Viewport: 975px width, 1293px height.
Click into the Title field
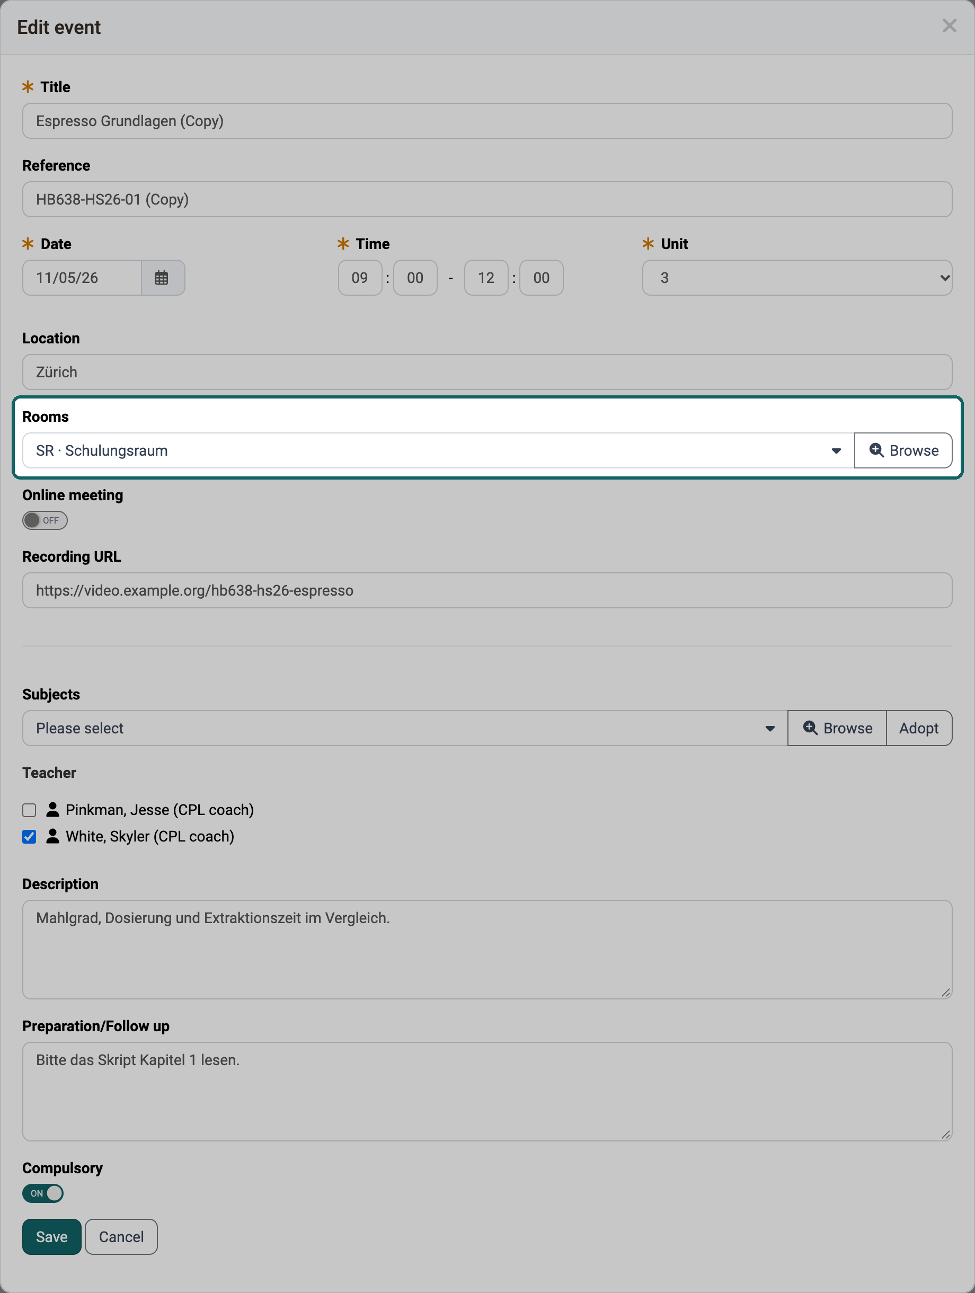point(487,121)
